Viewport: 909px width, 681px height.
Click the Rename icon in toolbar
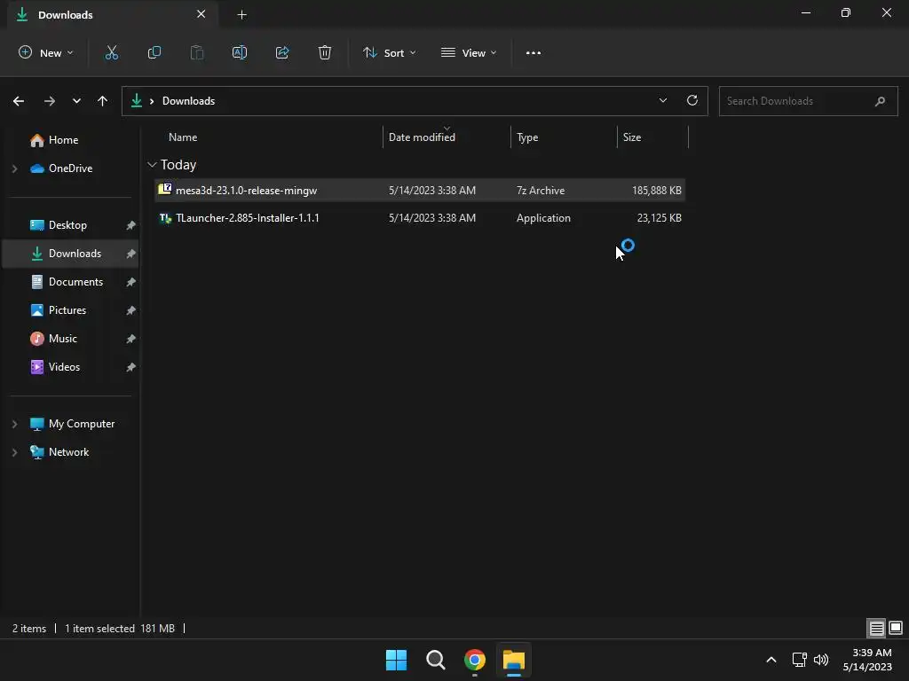(x=240, y=52)
